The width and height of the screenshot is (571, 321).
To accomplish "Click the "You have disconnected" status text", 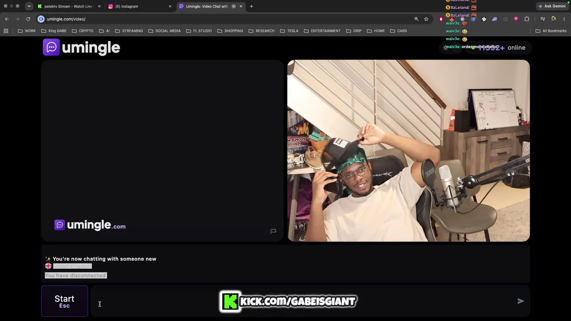I will coord(75,276).
